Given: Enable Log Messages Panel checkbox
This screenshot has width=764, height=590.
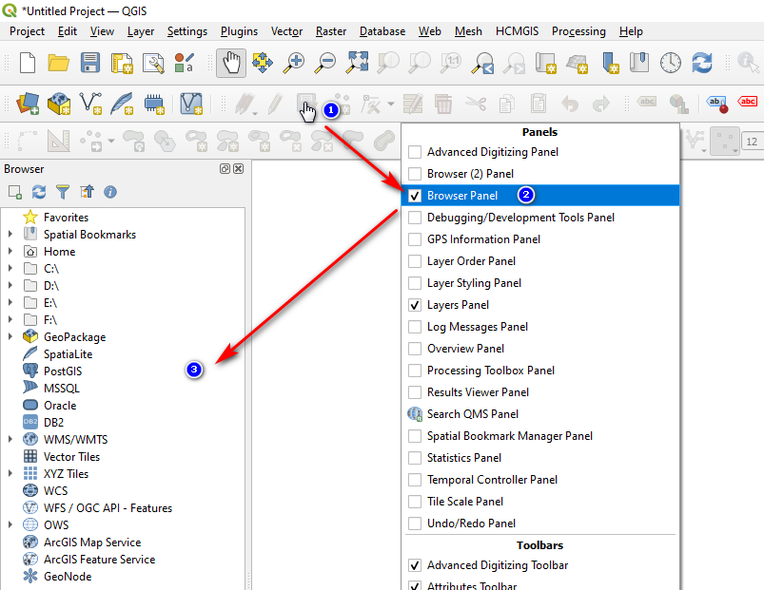Looking at the screenshot, I should click(415, 327).
